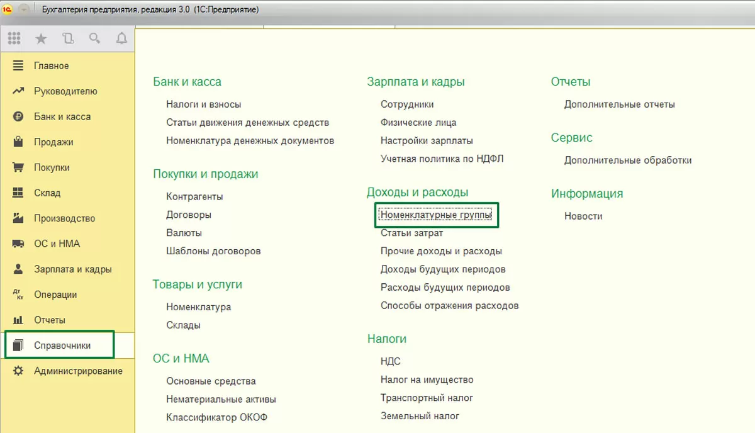The height and width of the screenshot is (433, 755).
Task: Open Статьи движения денежных средств
Action: pyautogui.click(x=248, y=123)
